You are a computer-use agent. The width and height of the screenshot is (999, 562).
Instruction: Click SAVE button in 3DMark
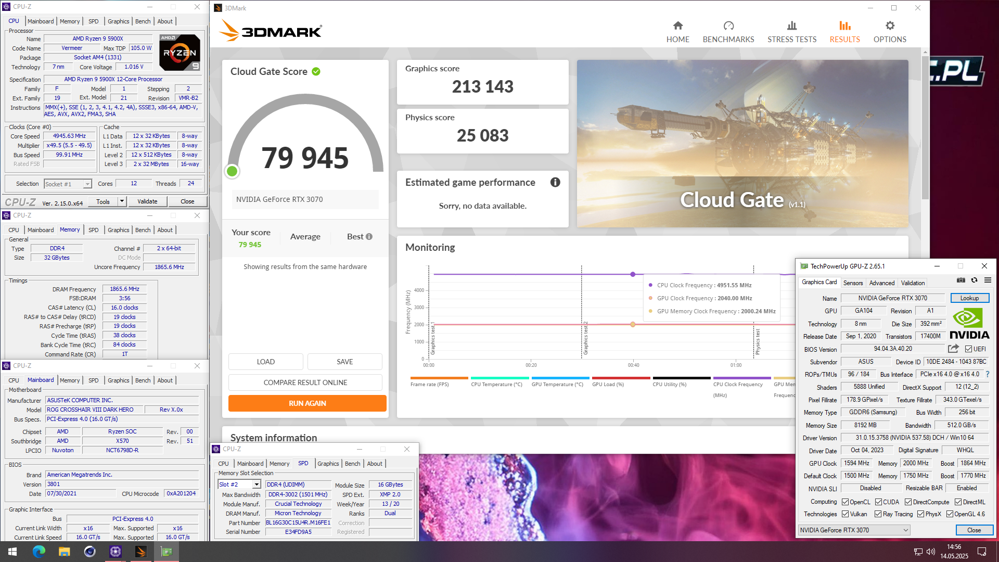click(x=345, y=362)
